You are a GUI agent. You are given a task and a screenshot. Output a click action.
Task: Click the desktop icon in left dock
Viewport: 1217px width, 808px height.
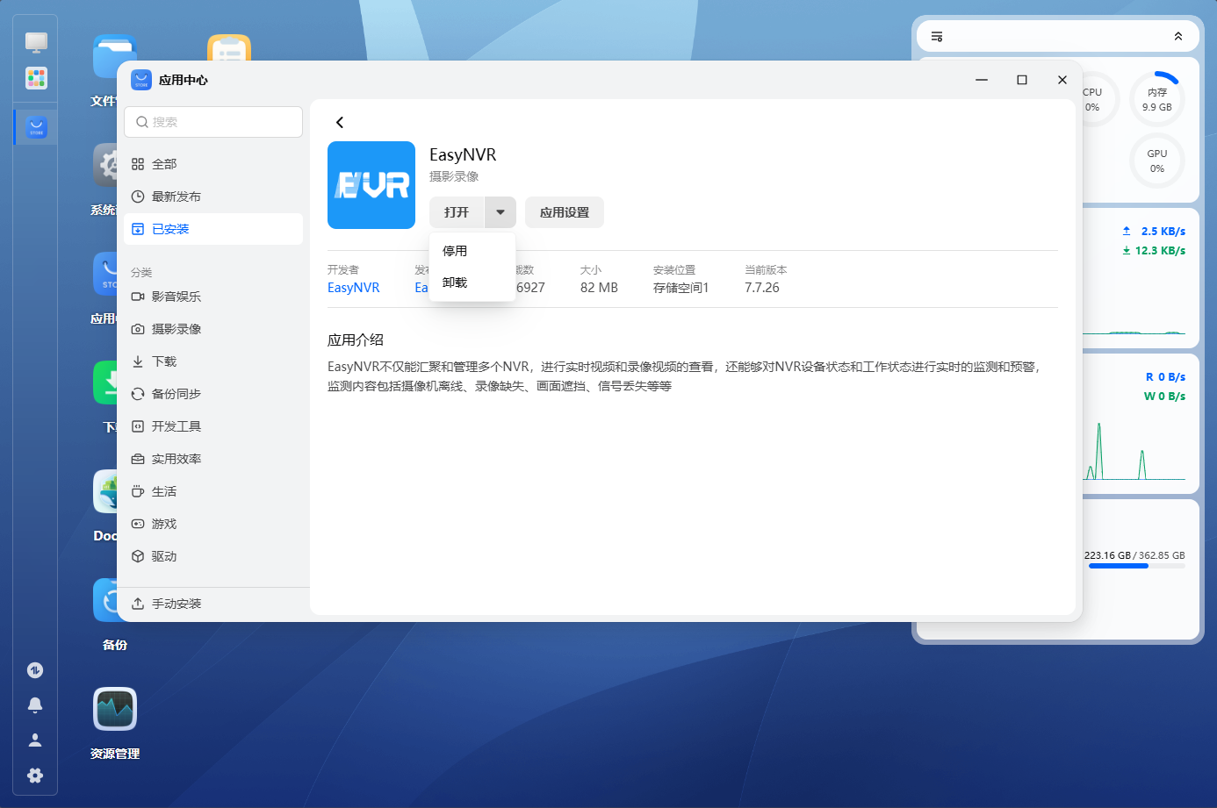coord(36,41)
